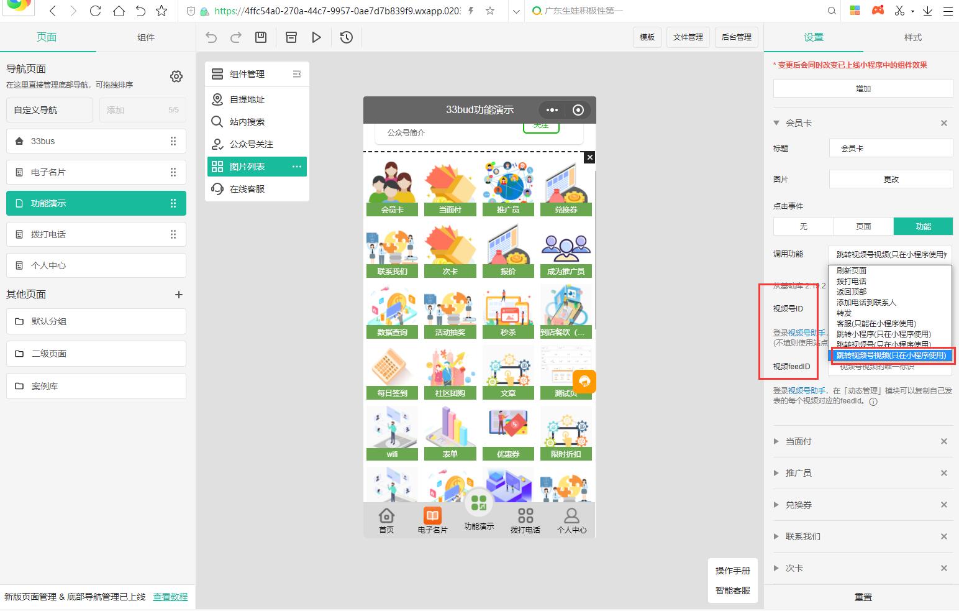Open the 调用功能 dropdown

click(x=889, y=254)
